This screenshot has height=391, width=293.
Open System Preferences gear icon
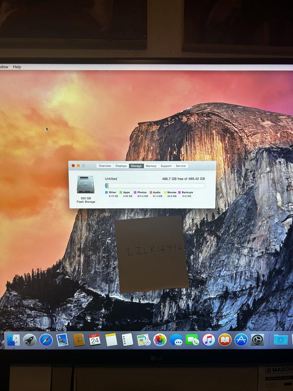(x=258, y=340)
